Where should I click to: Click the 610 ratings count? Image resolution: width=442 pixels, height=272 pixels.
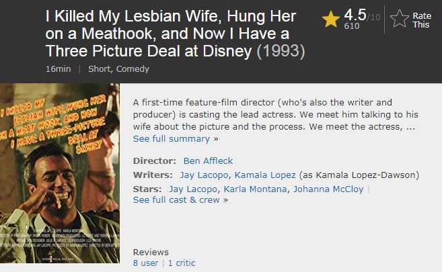[x=351, y=26]
